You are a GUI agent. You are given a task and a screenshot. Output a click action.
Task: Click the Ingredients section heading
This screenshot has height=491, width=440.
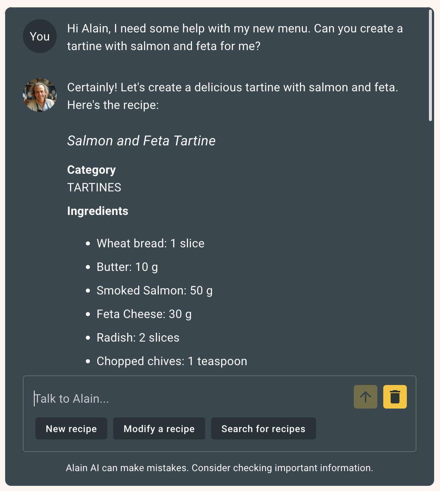coord(97,211)
